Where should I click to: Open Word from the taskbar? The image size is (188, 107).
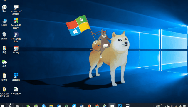click(82, 106)
